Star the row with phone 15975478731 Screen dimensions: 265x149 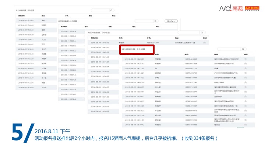(245, 73)
